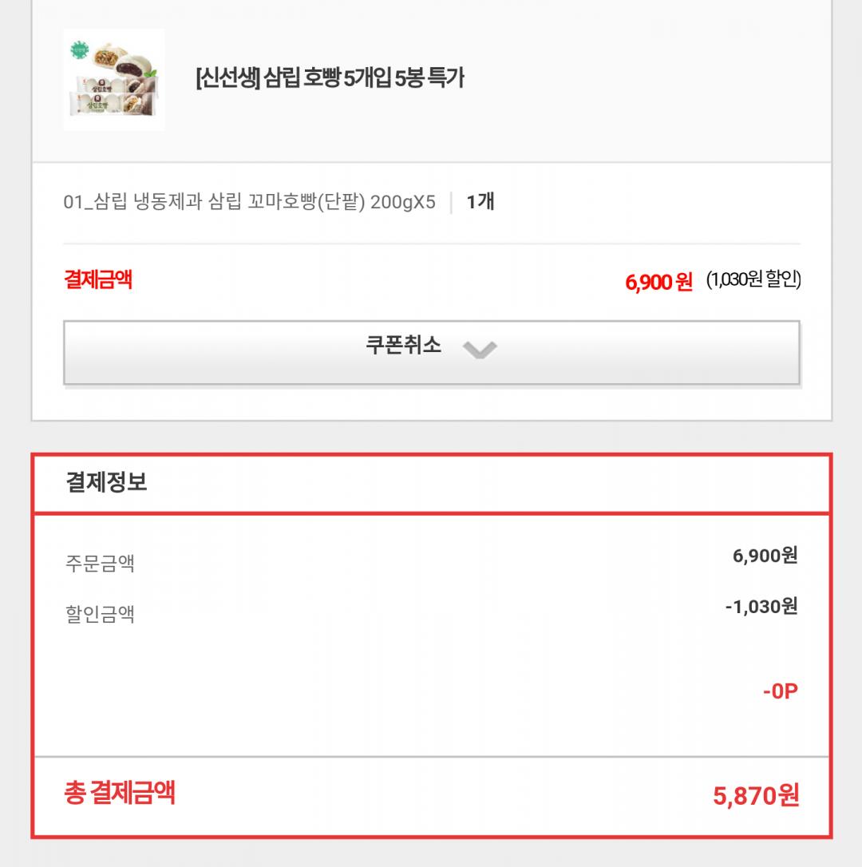Click the 쿠폰취소 button
The image size is (862, 867).
[x=403, y=346]
